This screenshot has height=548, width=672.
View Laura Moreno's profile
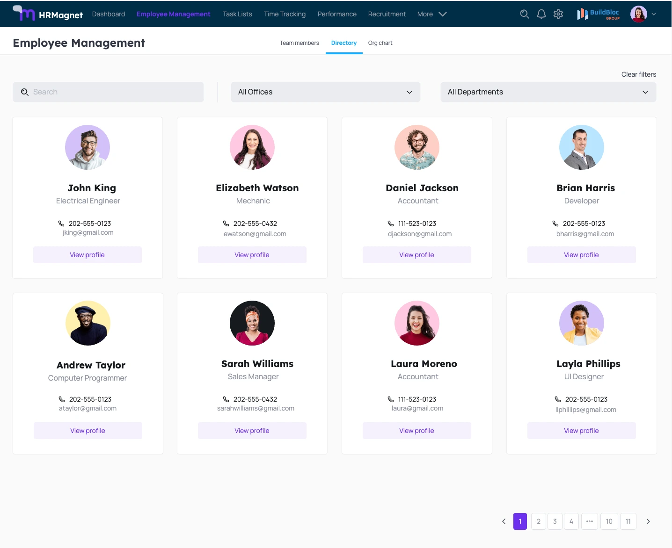(x=417, y=431)
